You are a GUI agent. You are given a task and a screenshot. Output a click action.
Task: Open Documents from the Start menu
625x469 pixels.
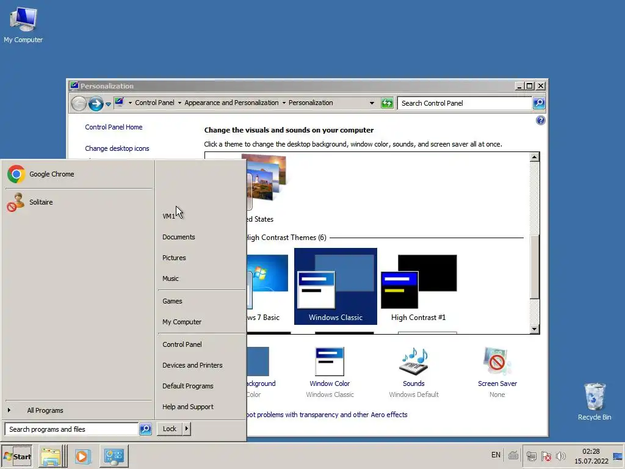click(x=201, y=237)
